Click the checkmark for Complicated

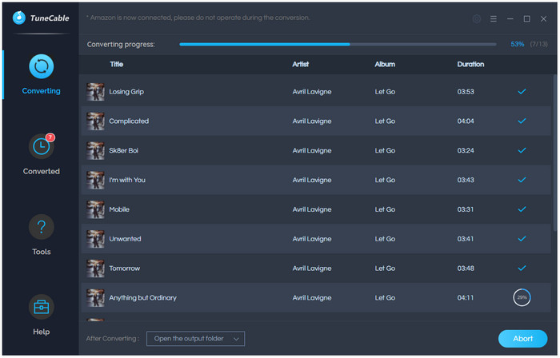(522, 121)
